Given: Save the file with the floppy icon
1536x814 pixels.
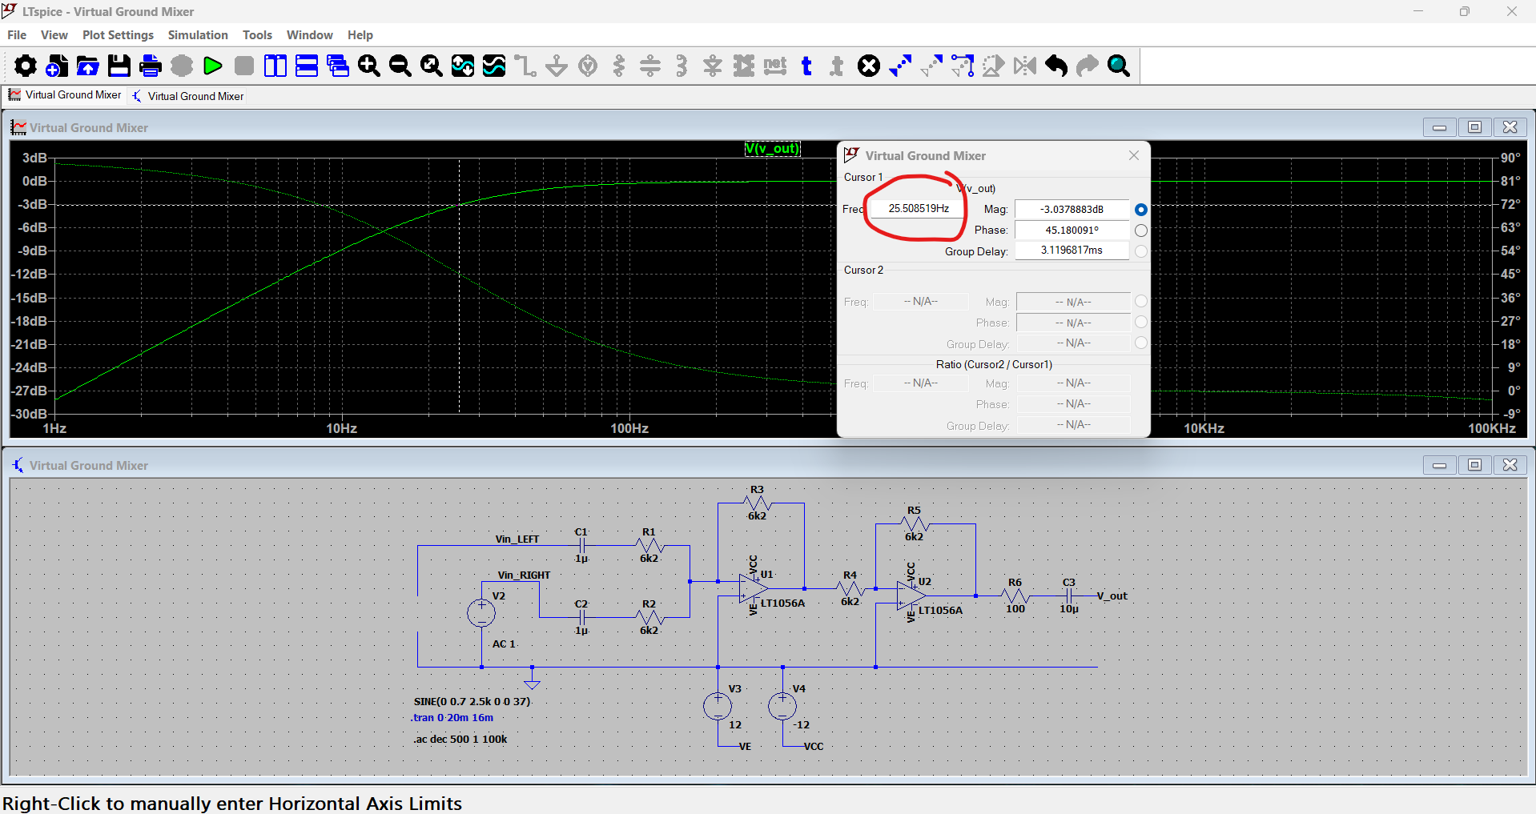Looking at the screenshot, I should (x=119, y=66).
